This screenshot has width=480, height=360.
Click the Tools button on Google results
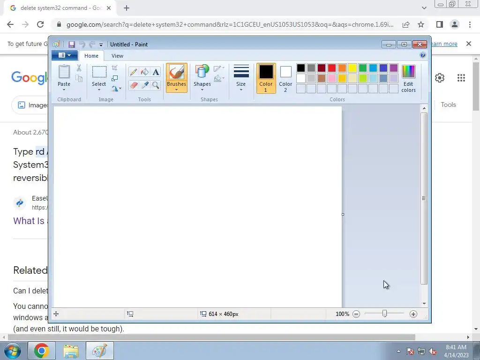pyautogui.click(x=448, y=105)
